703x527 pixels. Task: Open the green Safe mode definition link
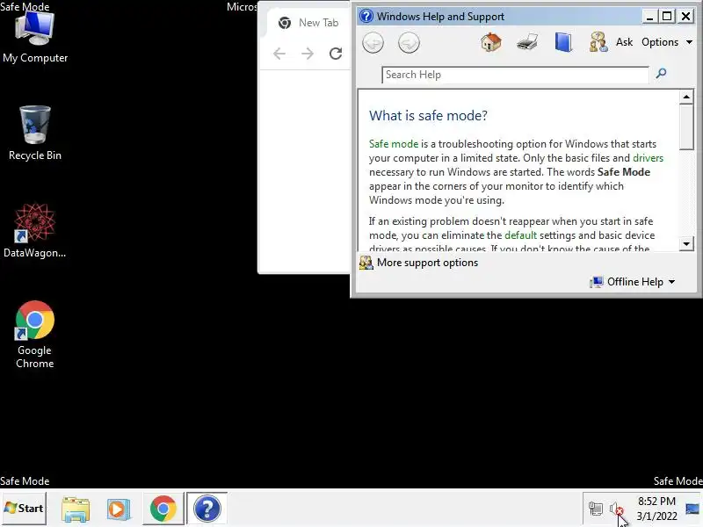coord(393,144)
